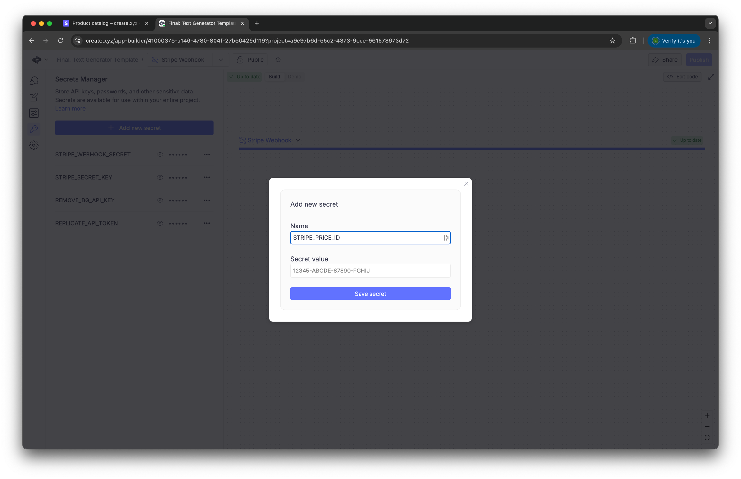The image size is (741, 479).
Task: Bookmark page with star icon
Action: 612,41
